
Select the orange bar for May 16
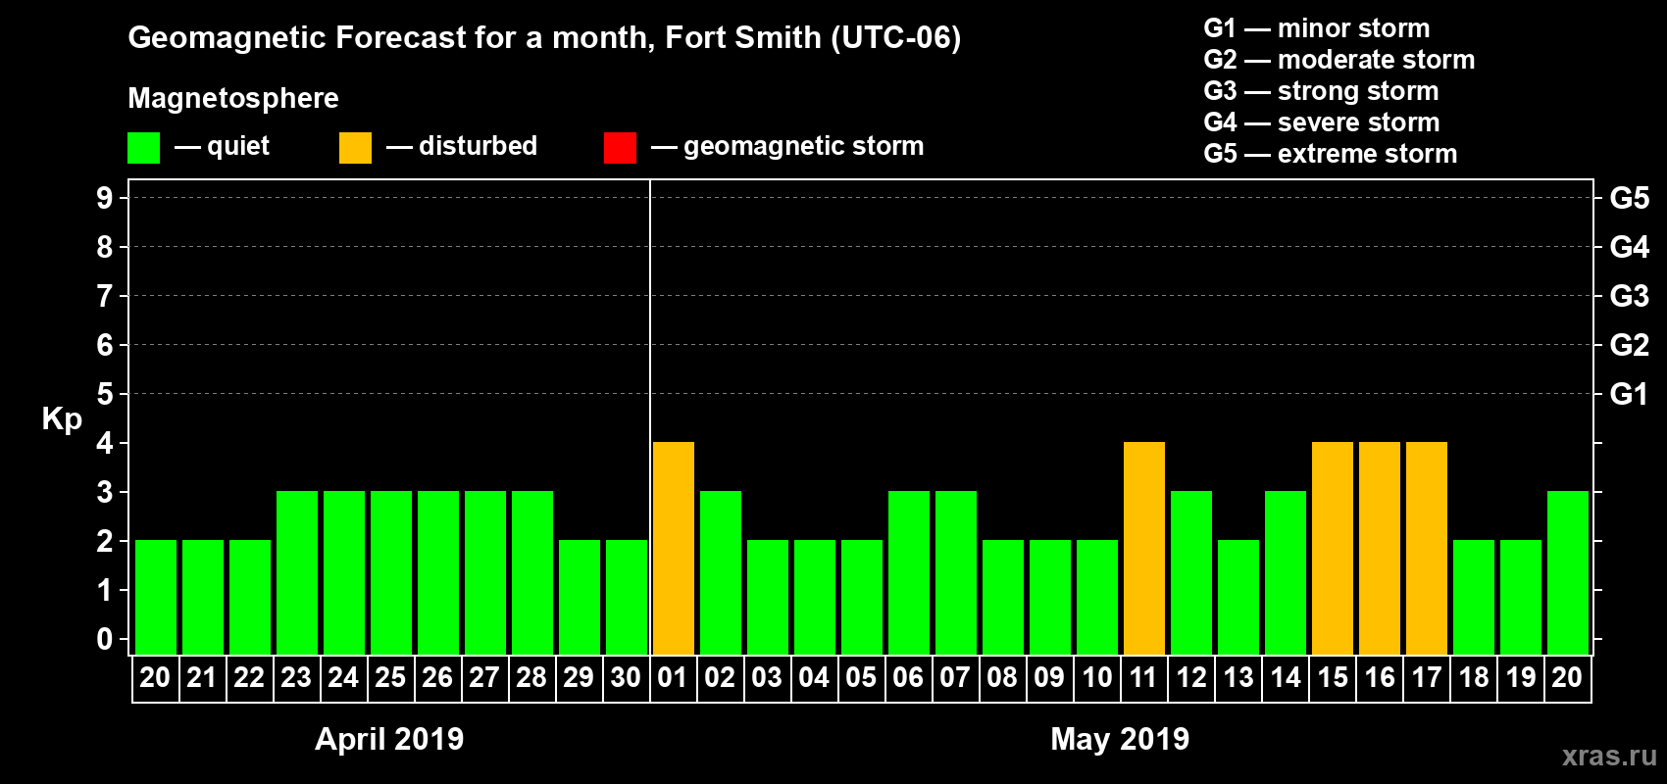[1380, 549]
